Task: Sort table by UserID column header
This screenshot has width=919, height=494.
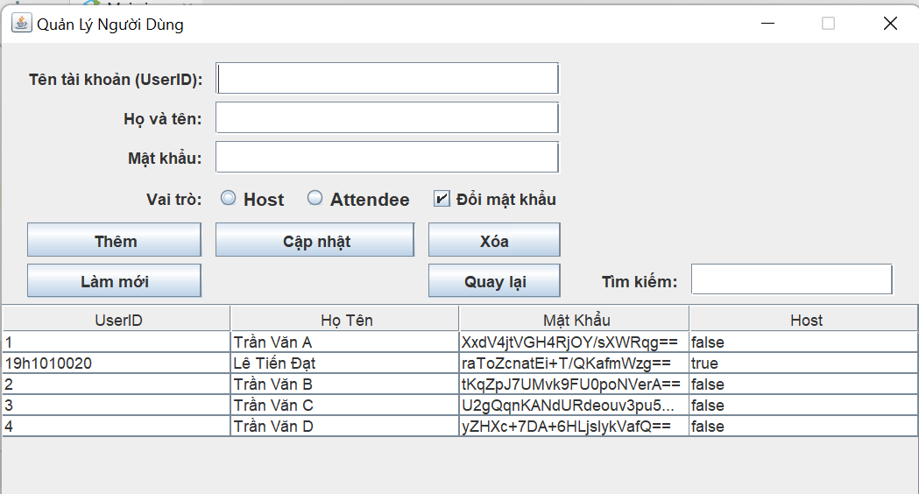Action: (117, 320)
